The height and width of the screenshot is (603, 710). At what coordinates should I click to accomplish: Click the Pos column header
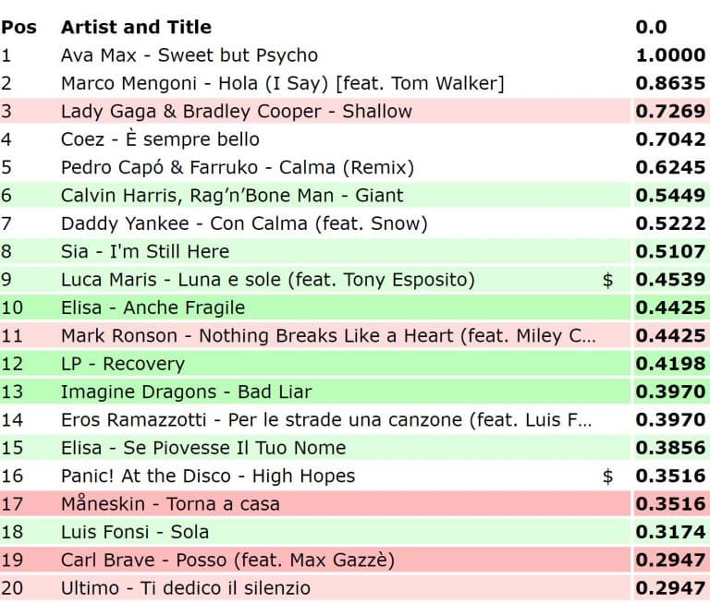[x=18, y=27]
